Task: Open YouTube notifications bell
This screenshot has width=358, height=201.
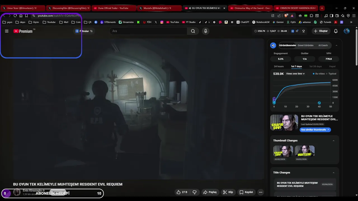Action: click(336, 31)
